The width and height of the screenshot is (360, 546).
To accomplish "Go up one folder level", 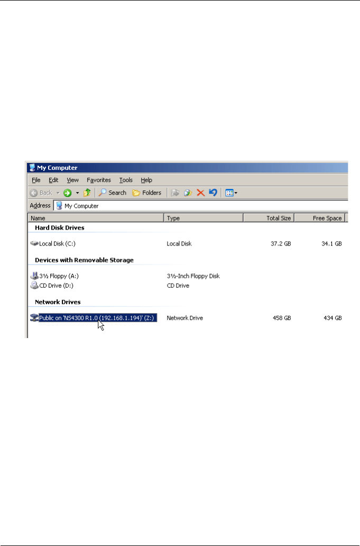I will pos(87,193).
